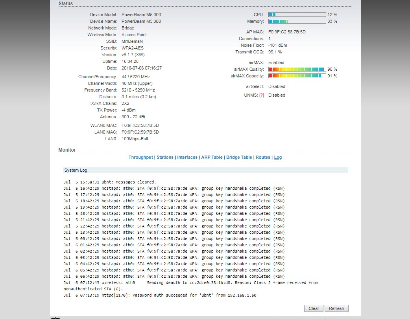Viewport: 410px width, 319px height.
Task: Click Version value v6.1.7 (XW)
Action: (133, 55)
